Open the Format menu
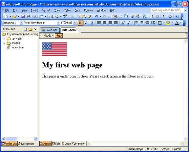 (46, 10)
